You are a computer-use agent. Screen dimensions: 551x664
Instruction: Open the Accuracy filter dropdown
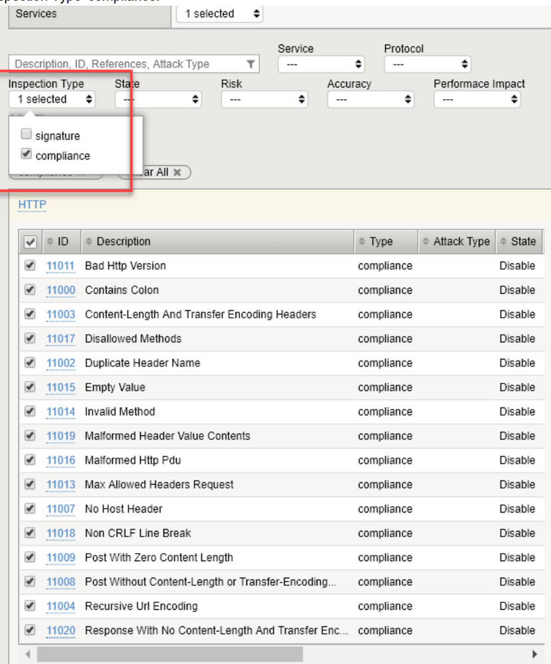370,100
